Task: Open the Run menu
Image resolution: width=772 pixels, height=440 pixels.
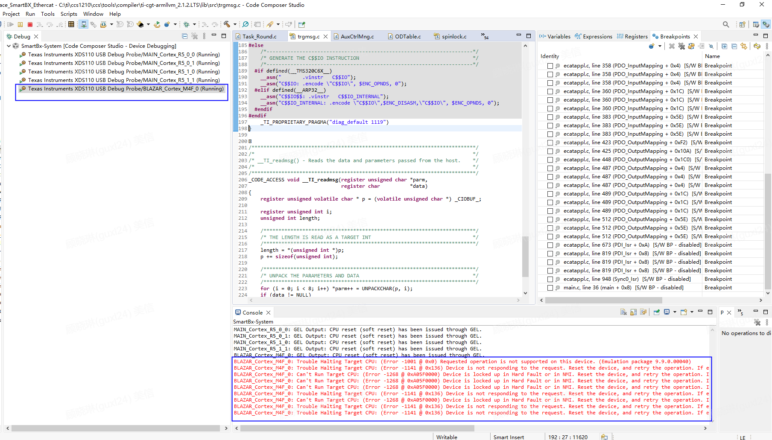Action: 30,14
